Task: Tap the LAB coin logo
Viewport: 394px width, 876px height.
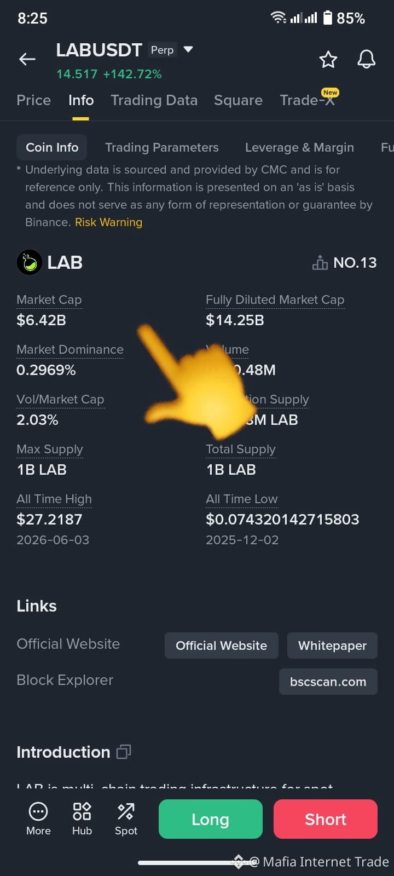Action: click(30, 262)
